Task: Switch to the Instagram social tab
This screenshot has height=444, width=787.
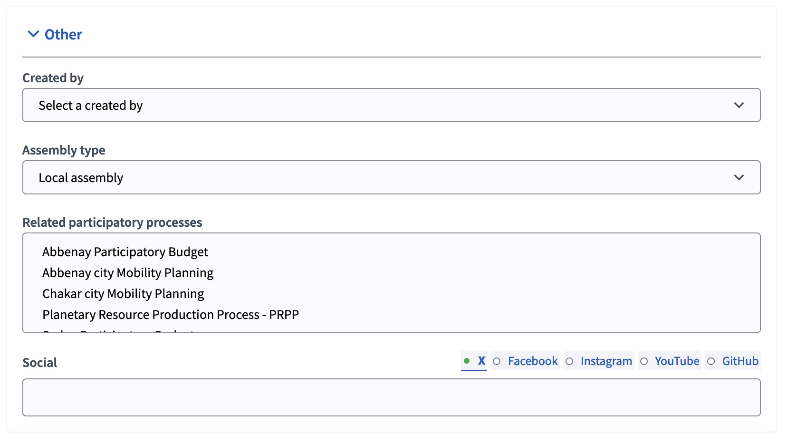Action: click(x=606, y=361)
